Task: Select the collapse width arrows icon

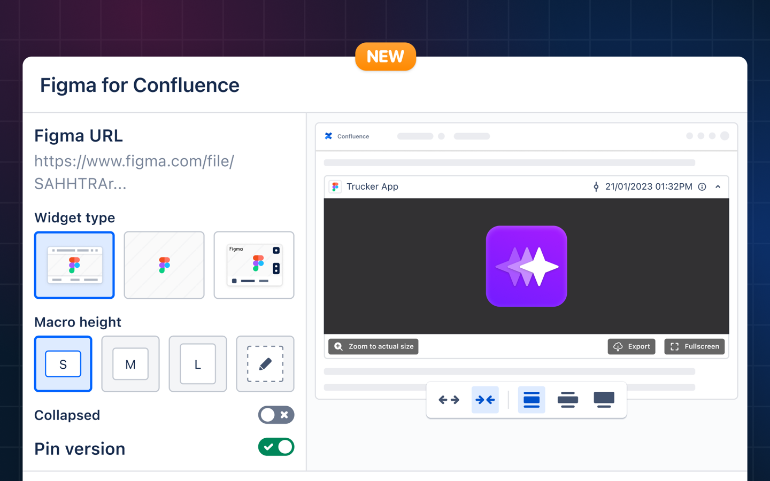Action: coord(485,400)
